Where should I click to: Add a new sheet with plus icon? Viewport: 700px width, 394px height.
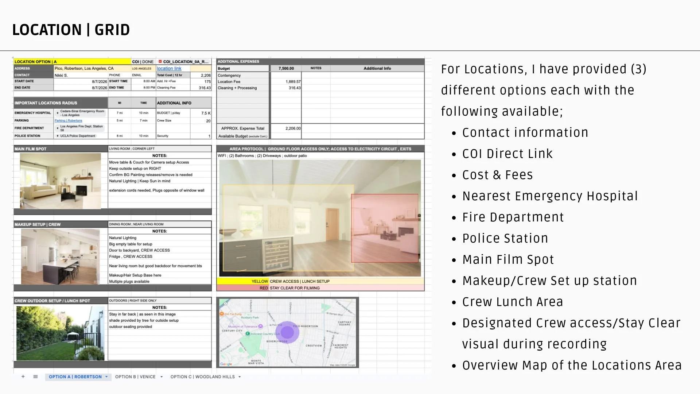click(23, 376)
